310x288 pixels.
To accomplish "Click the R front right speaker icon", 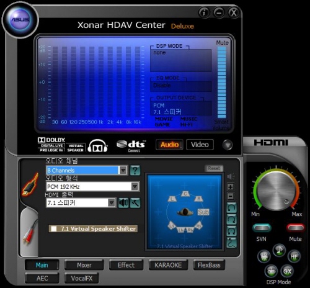I will tap(199, 199).
